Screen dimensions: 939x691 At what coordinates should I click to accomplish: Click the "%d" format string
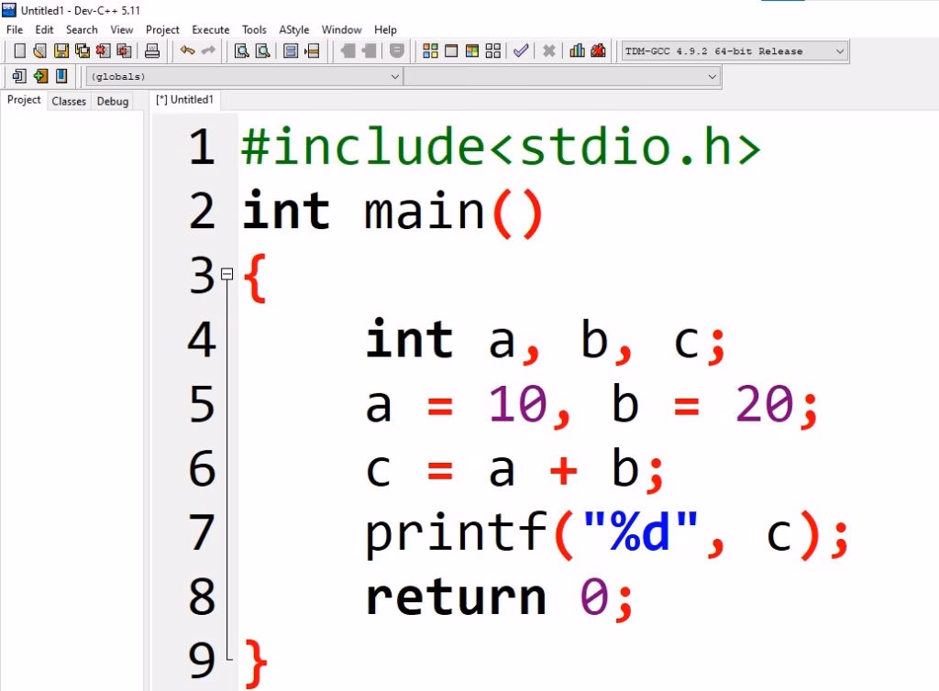pyautogui.click(x=640, y=532)
